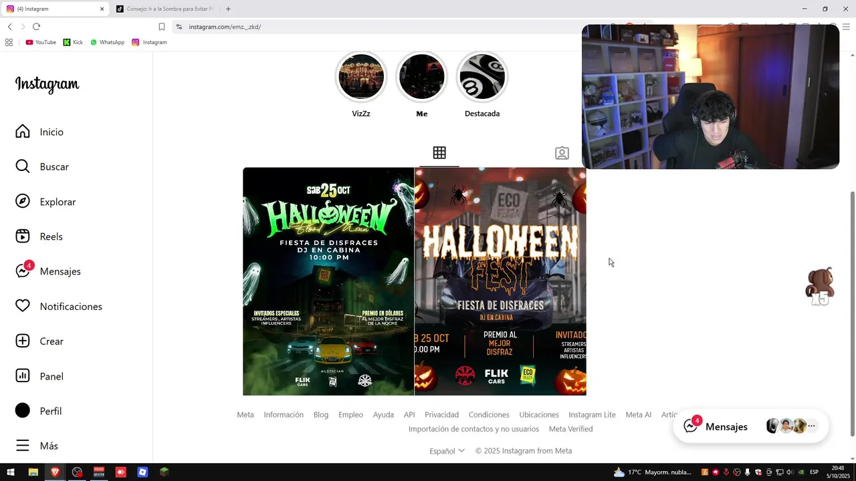Viewport: 856px width, 481px height.
Task: Open the Me story highlight
Action: pos(421,77)
